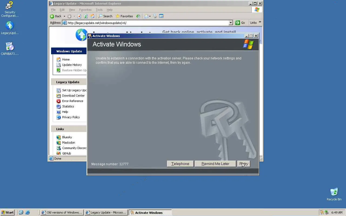
Task: Open the Back button history dropdown arrow
Action: 64,16
